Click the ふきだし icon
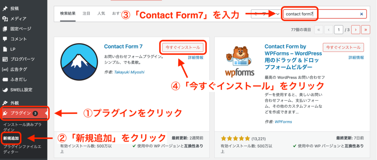Image resolution: width=377 pixels, height=160 pixels. (5, 80)
